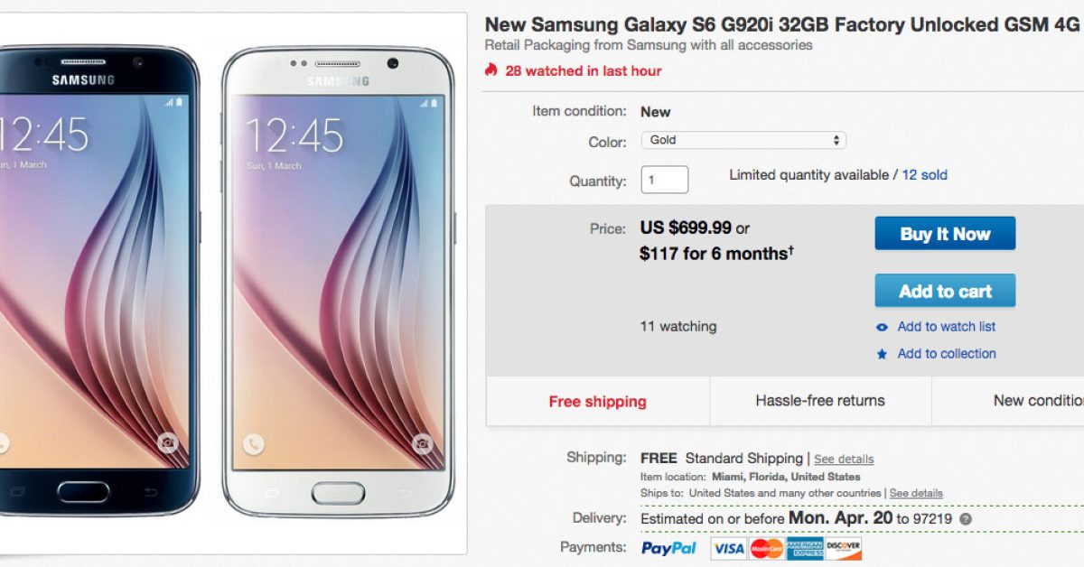
Task: Click the Buy It Now button
Action: click(945, 234)
